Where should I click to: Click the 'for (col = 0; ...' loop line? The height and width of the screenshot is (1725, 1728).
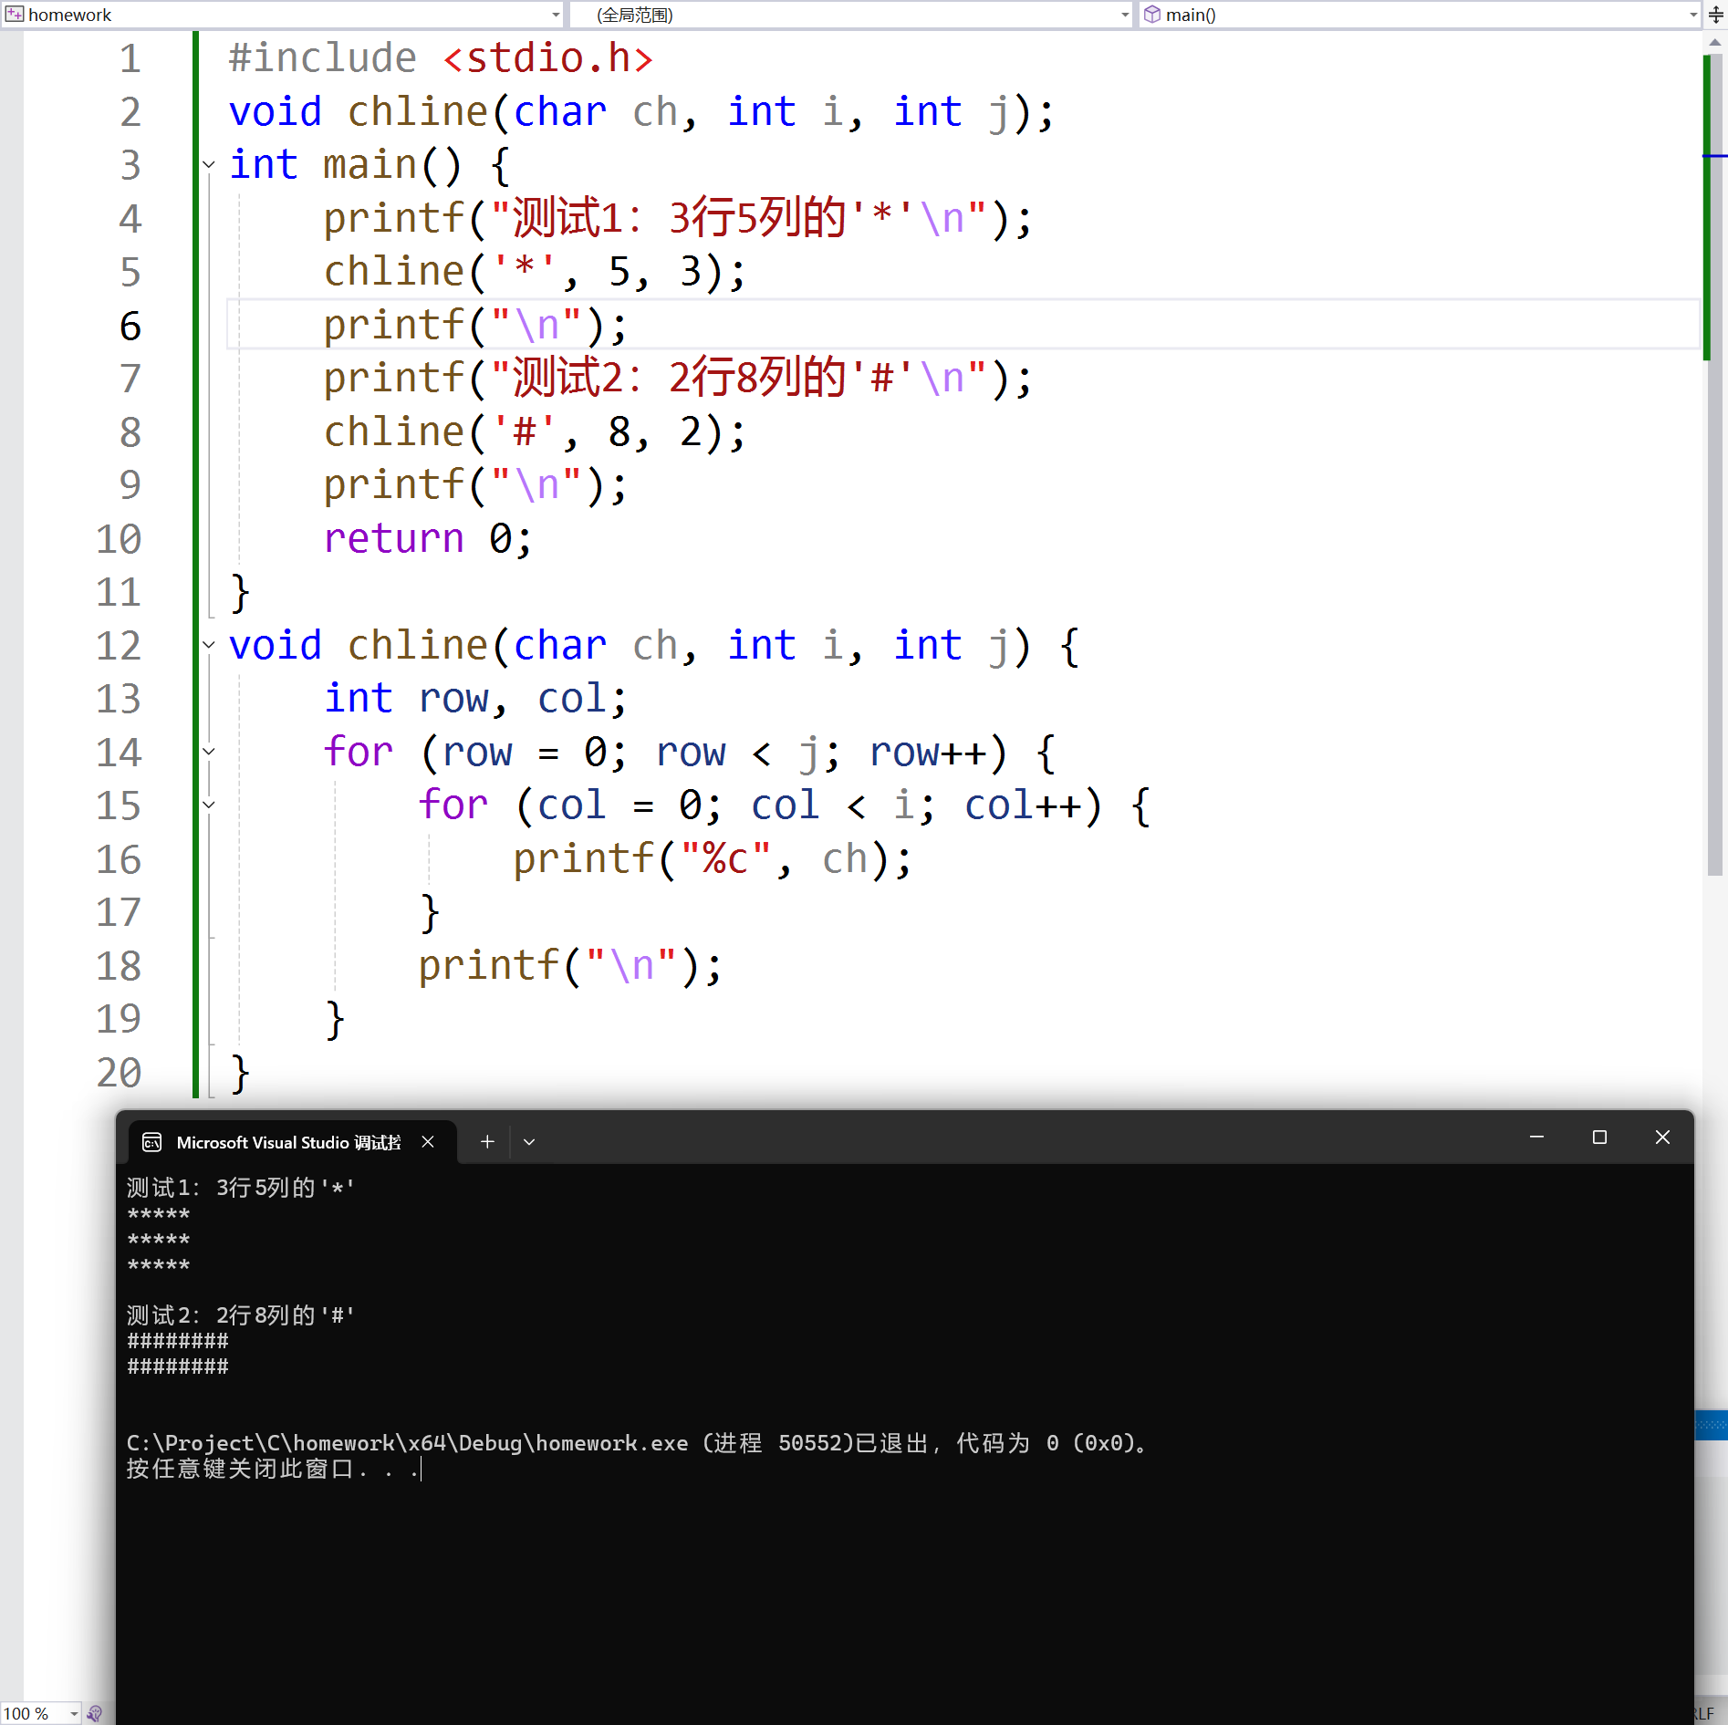click(x=785, y=805)
